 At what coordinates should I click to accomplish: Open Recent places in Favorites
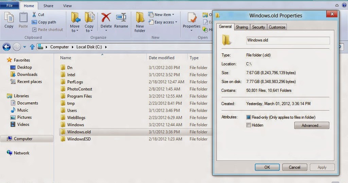(x=26, y=82)
